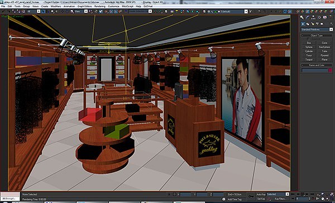Image resolution: width=335 pixels, height=203 pixels.
Task: Click the Set Keys key icon
Action: click(251, 196)
